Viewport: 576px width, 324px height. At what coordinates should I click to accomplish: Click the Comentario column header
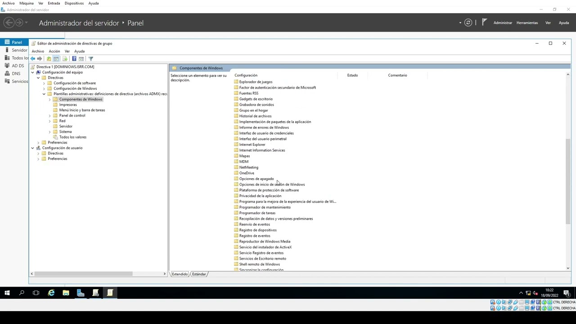point(397,75)
